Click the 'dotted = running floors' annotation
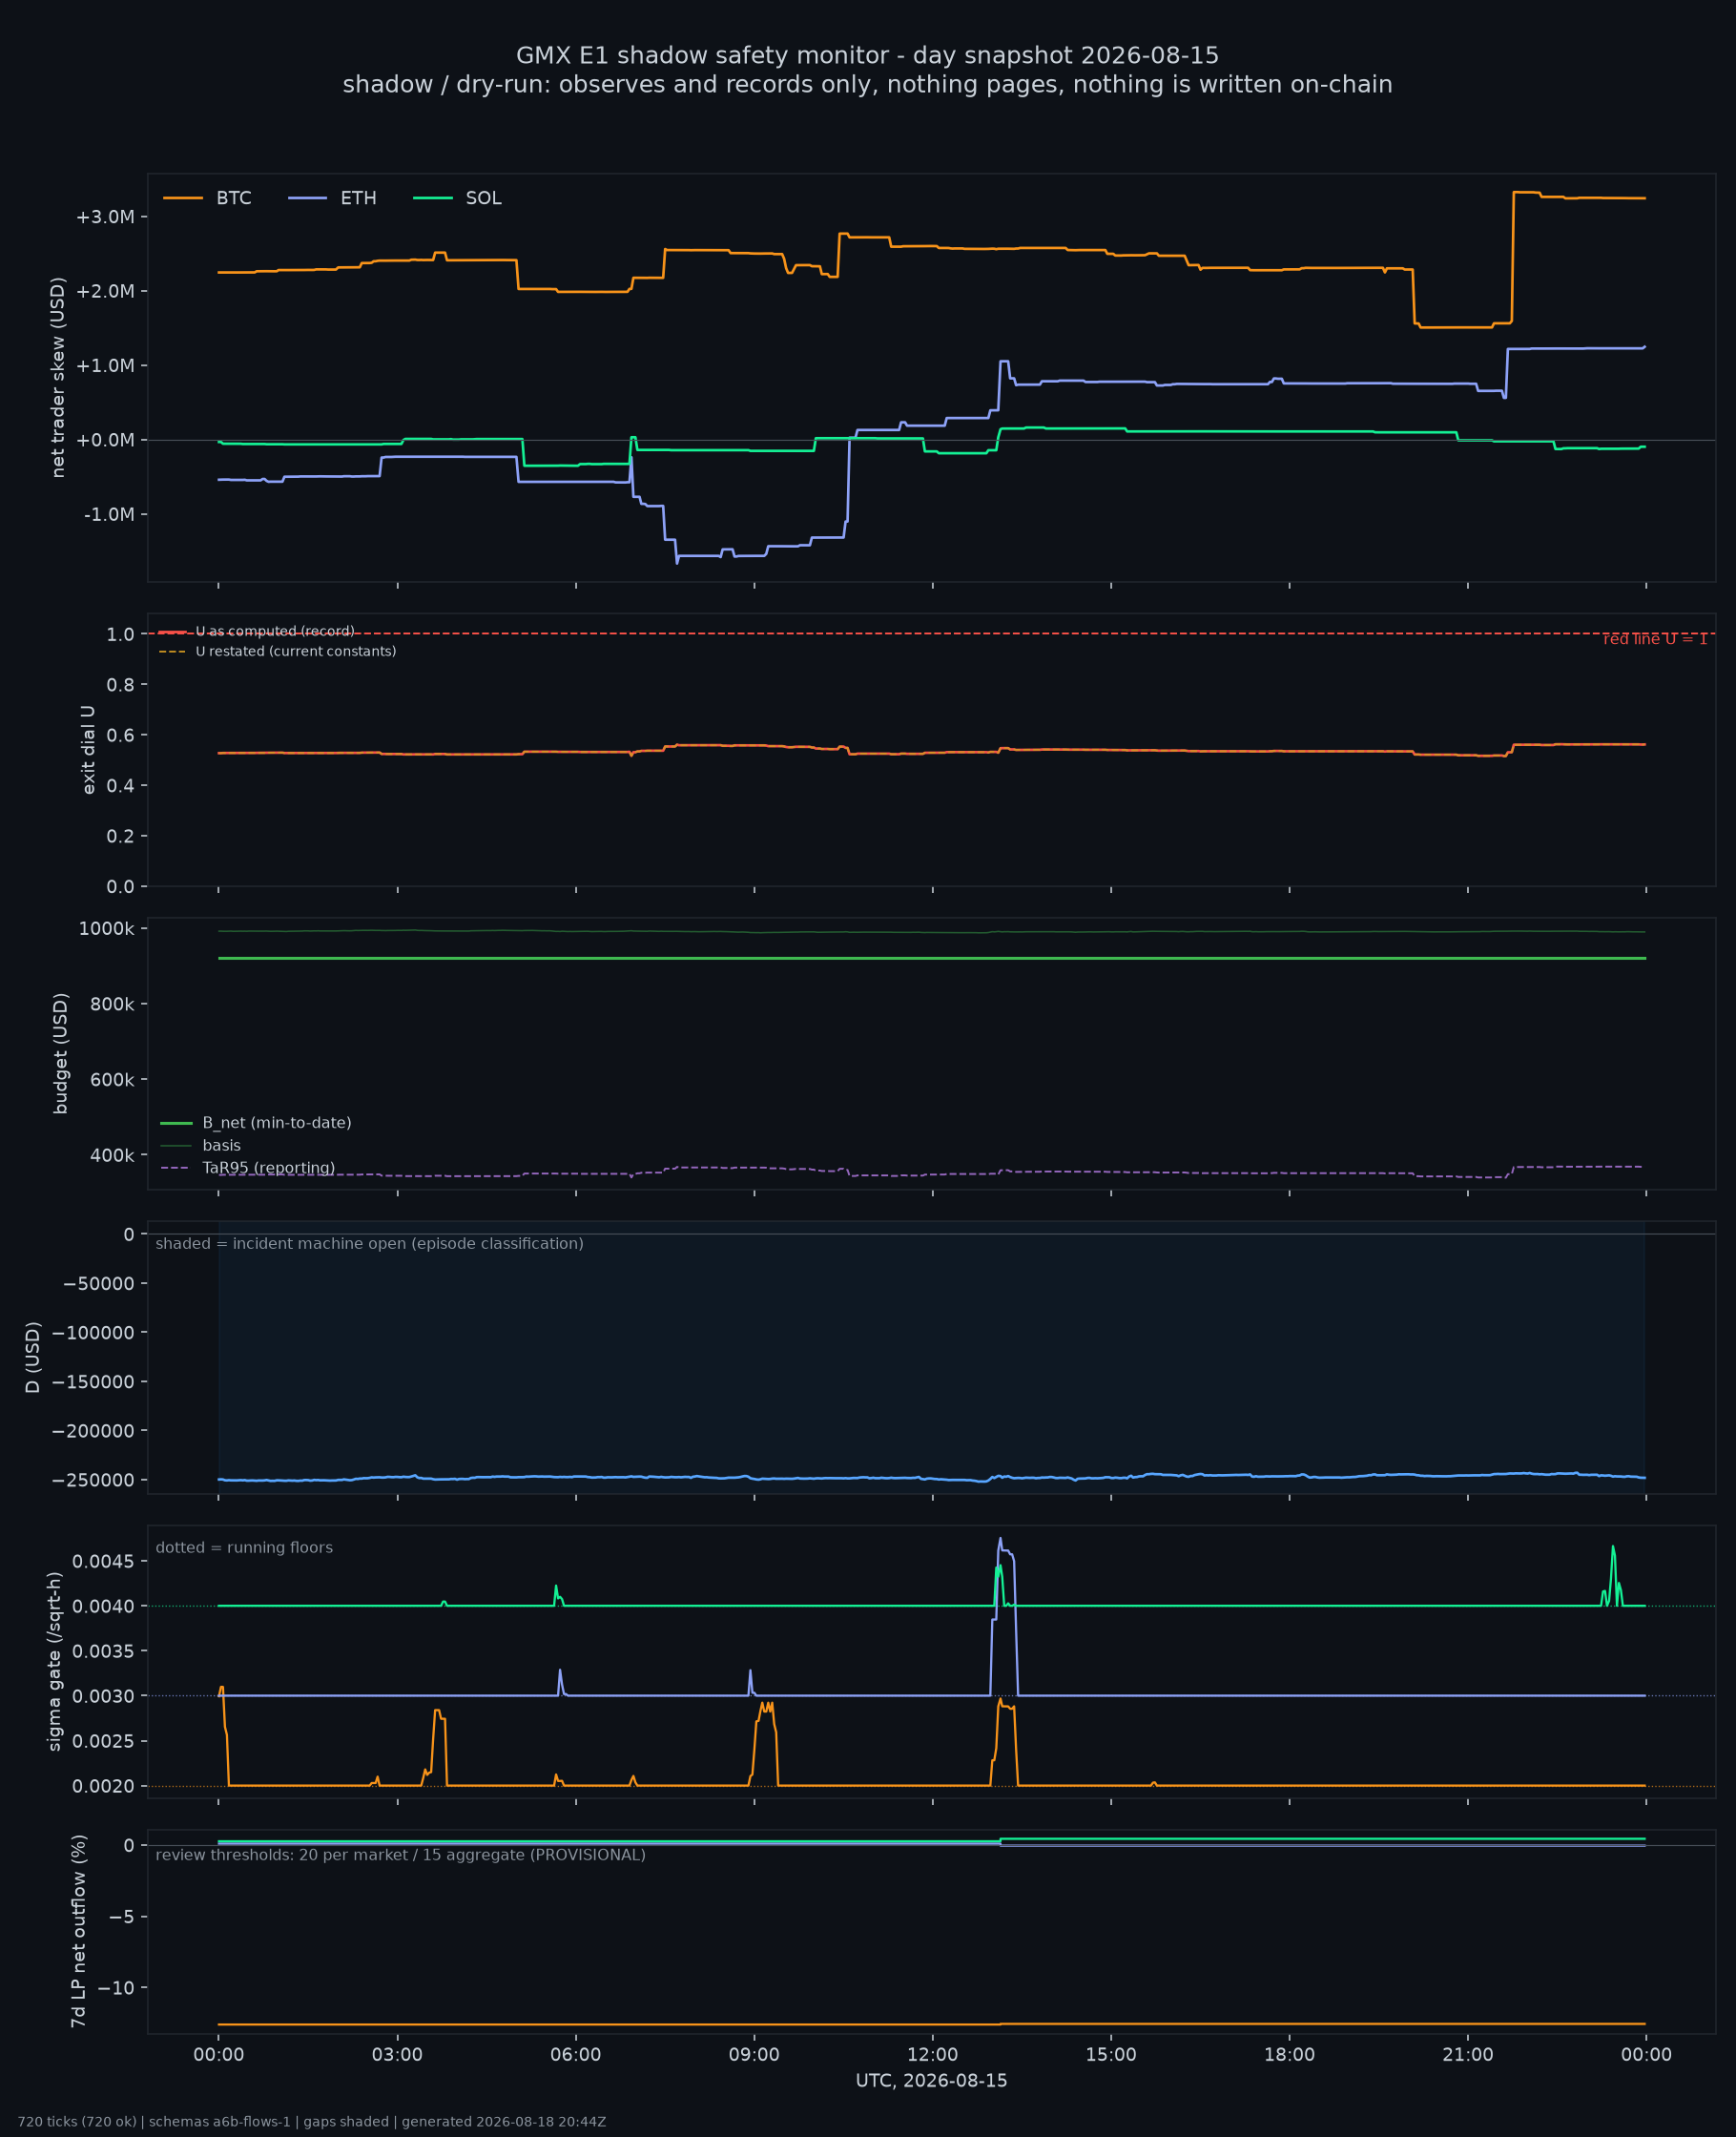The height and width of the screenshot is (2137, 1736). 244,1547
